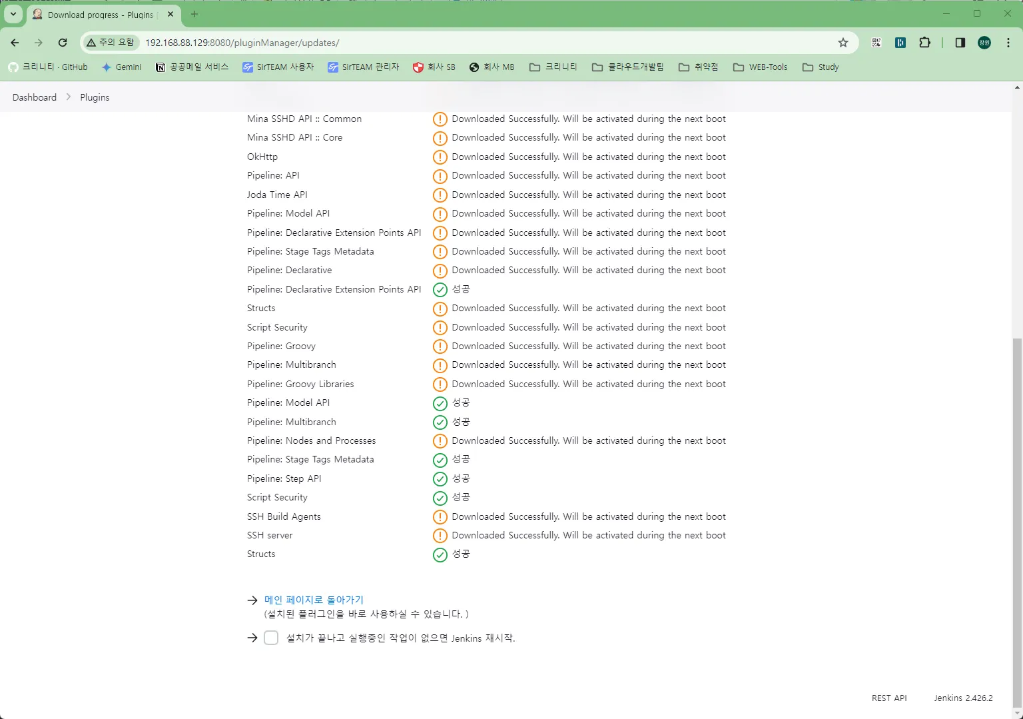The height and width of the screenshot is (719, 1023).
Task: Click the Jenkins 2.426.2 version link
Action: click(963, 698)
